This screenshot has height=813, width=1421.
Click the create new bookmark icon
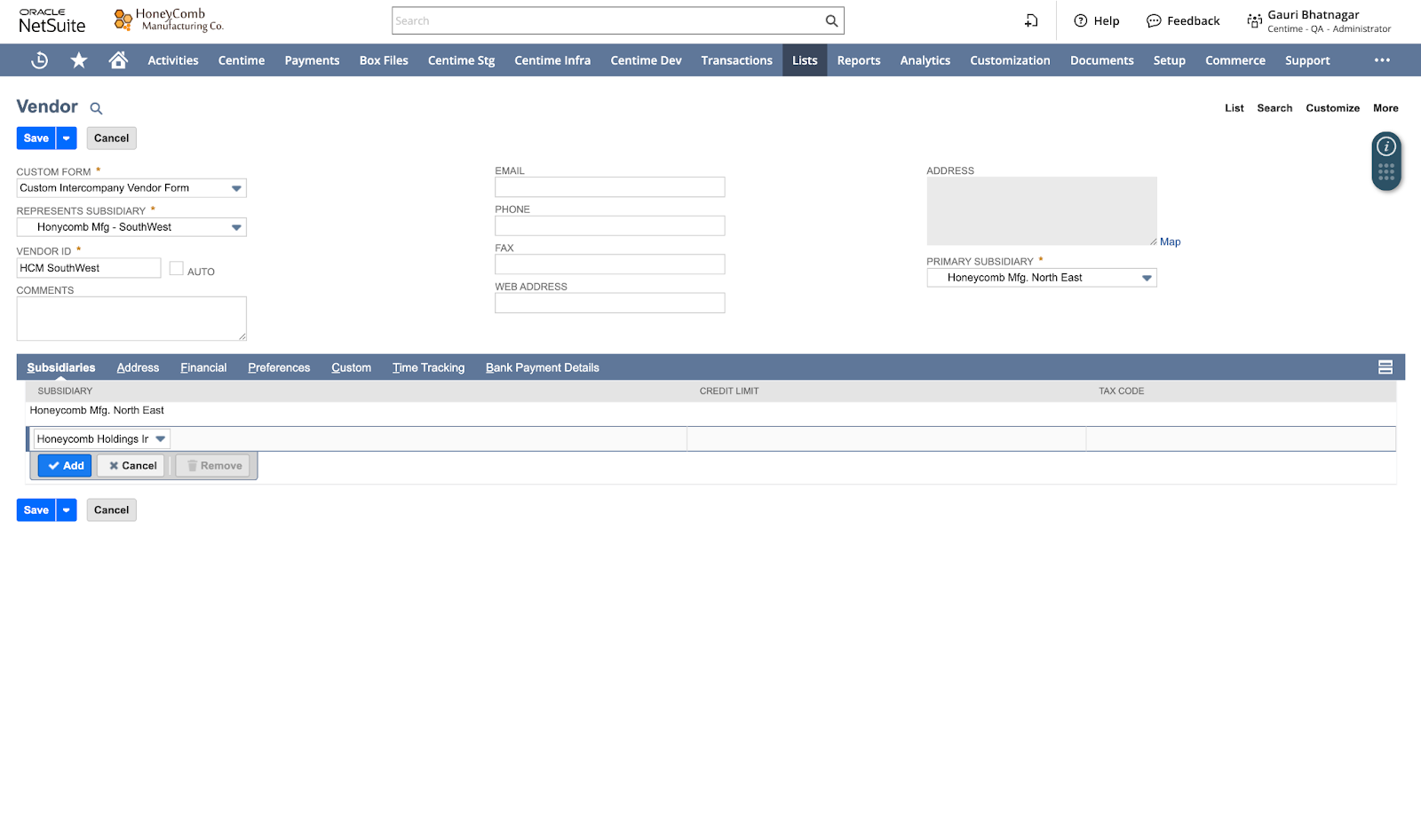click(1031, 21)
